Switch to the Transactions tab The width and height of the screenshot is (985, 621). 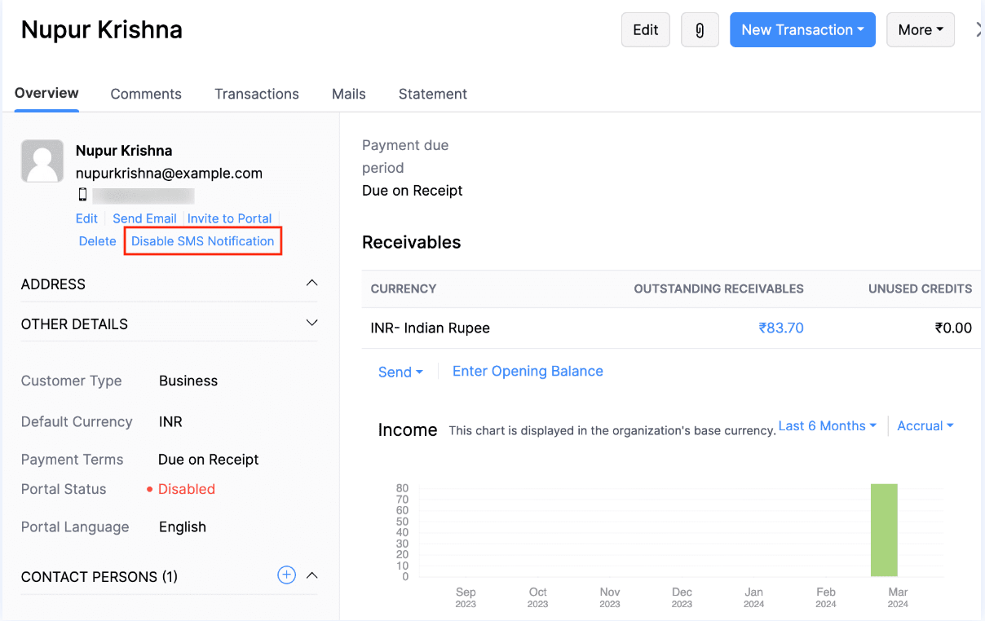[x=256, y=94]
